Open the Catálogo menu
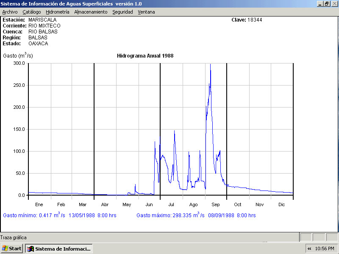Image resolution: width=339 pixels, height=254 pixels. (32, 12)
